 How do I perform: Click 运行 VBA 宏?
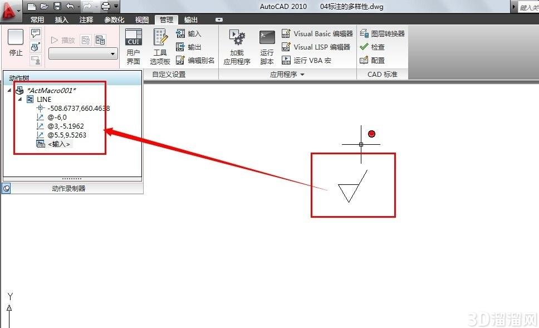306,61
